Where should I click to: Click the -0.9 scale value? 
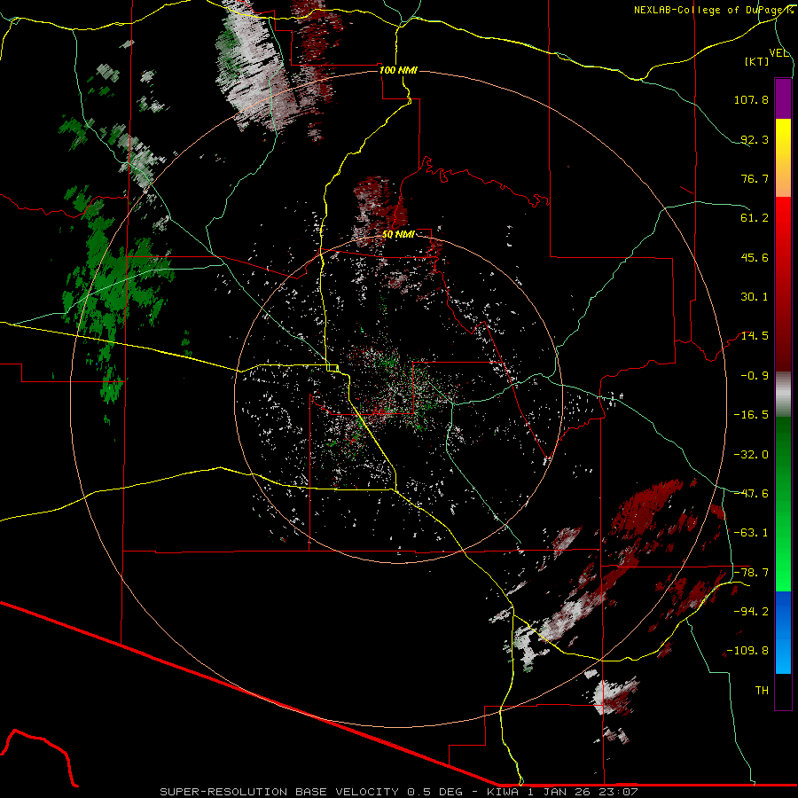[x=755, y=376]
